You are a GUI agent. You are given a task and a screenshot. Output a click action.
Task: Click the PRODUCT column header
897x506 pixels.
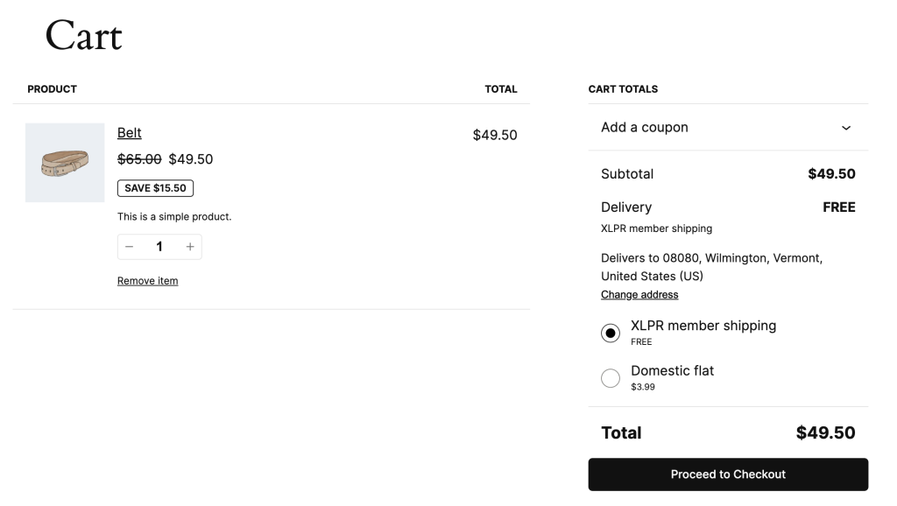pos(52,88)
